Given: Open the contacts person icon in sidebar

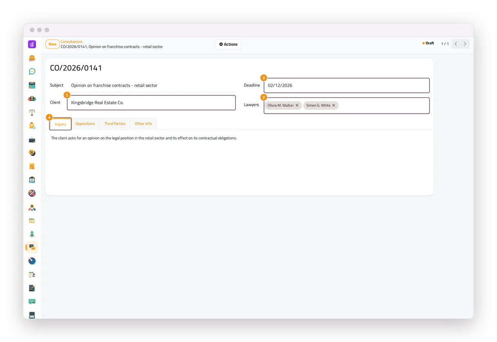Looking at the screenshot, I should click(x=32, y=99).
